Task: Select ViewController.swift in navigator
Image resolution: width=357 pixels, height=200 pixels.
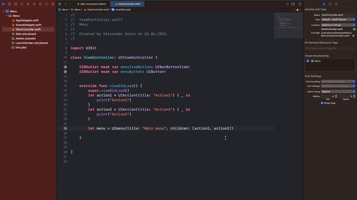Action: (28, 29)
